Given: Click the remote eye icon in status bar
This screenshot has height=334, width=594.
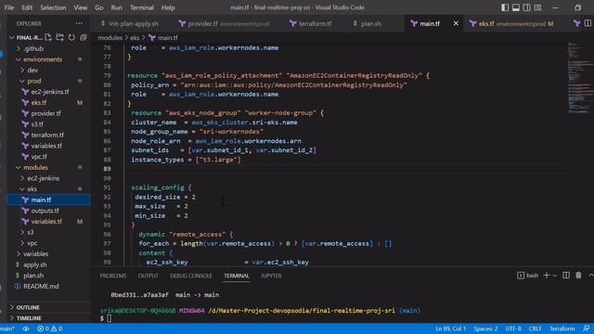Looking at the screenshot, I should coord(26,328).
